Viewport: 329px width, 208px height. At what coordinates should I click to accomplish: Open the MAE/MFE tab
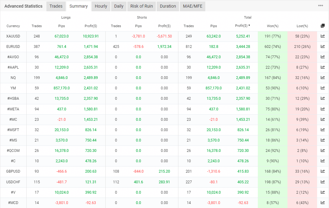[193, 6]
